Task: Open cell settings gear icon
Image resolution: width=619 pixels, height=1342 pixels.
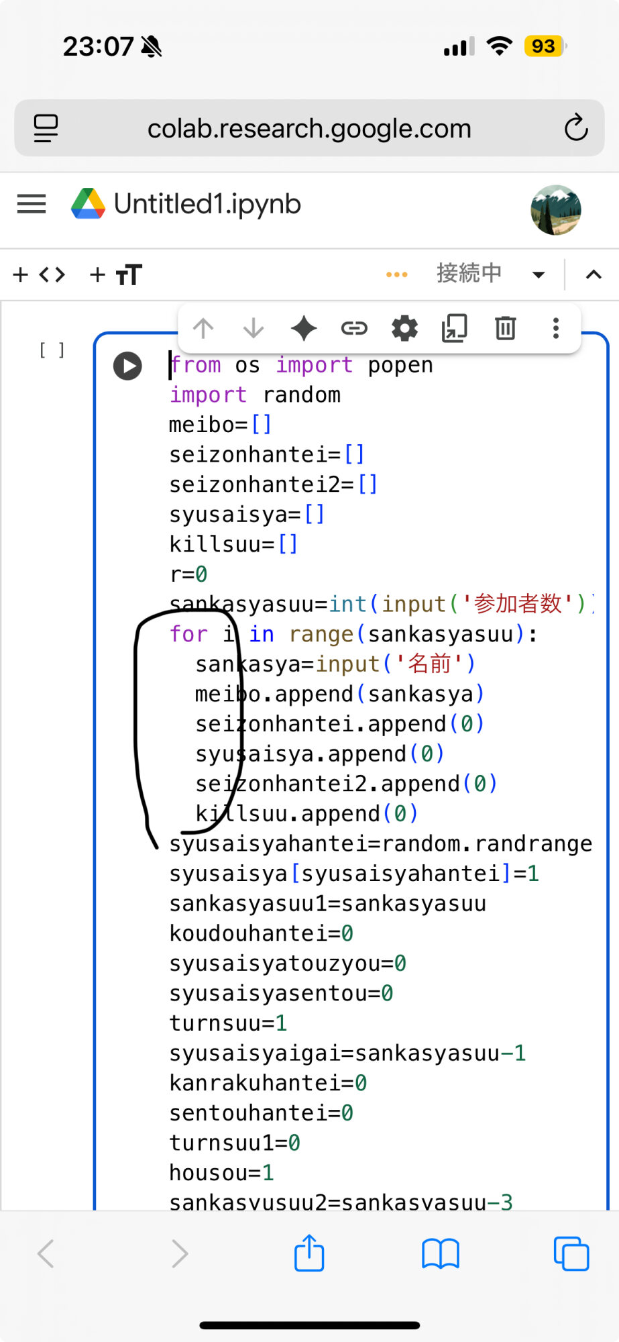Action: (x=404, y=329)
